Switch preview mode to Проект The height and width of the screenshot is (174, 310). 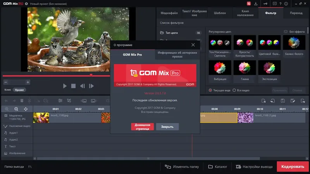point(19,90)
